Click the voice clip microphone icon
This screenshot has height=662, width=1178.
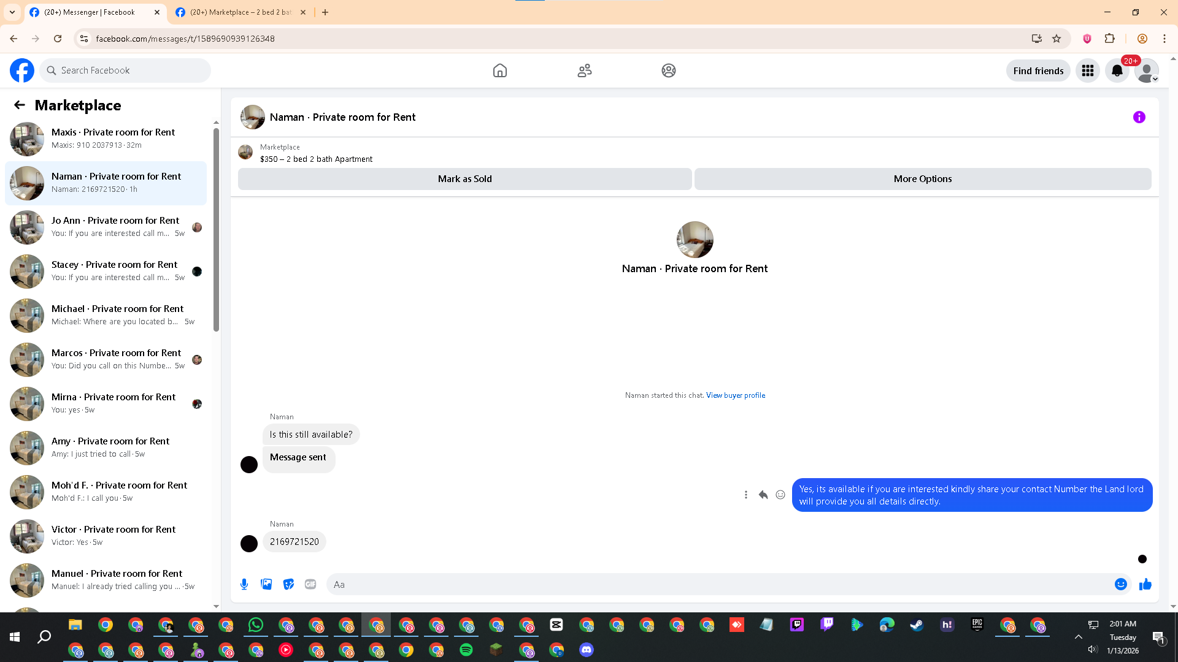[244, 584]
